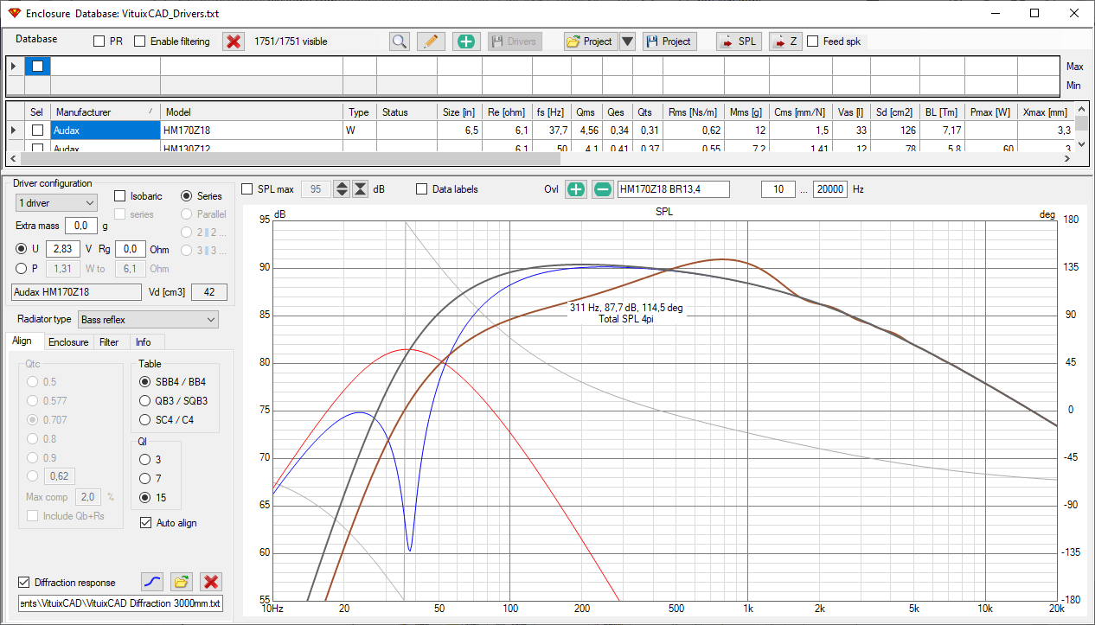
Task: Export via the Z button
Action: pos(785,41)
